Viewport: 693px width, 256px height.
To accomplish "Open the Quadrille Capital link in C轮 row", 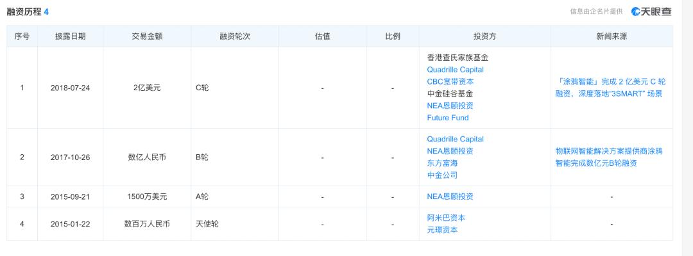I will [x=455, y=70].
